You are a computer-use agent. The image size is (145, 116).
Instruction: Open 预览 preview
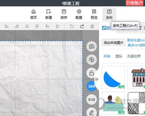click(94, 14)
